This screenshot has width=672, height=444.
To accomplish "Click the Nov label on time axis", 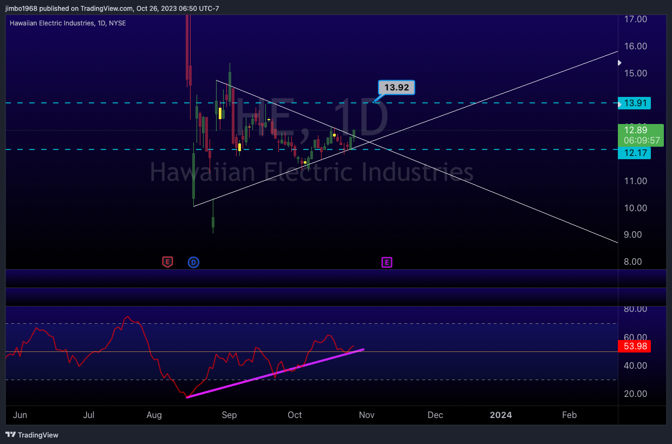I will 367,415.
